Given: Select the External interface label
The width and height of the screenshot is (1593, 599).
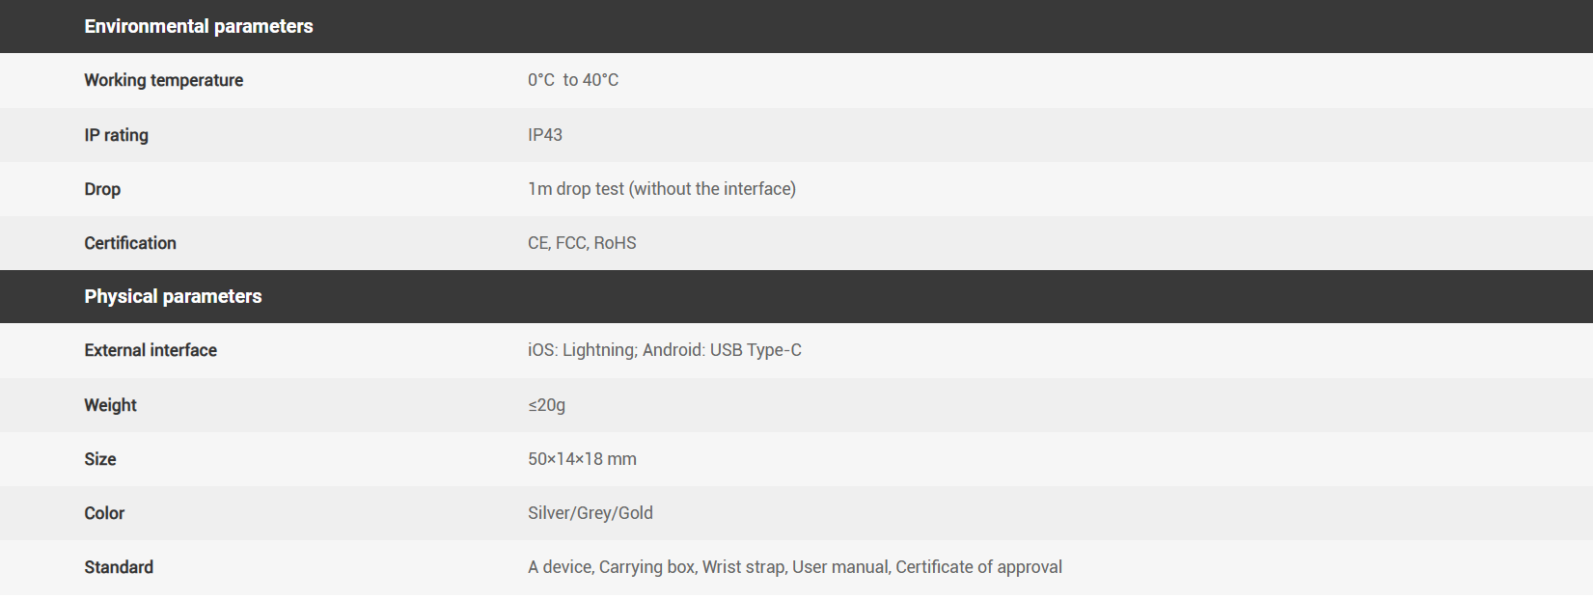Looking at the screenshot, I should coord(151,350).
